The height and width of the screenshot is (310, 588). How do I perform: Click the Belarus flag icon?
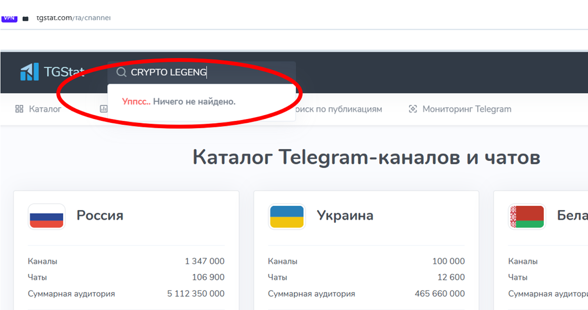coord(527,216)
